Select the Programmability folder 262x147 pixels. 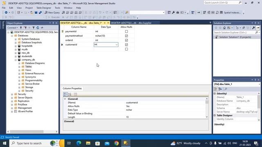pyautogui.click(x=34, y=80)
